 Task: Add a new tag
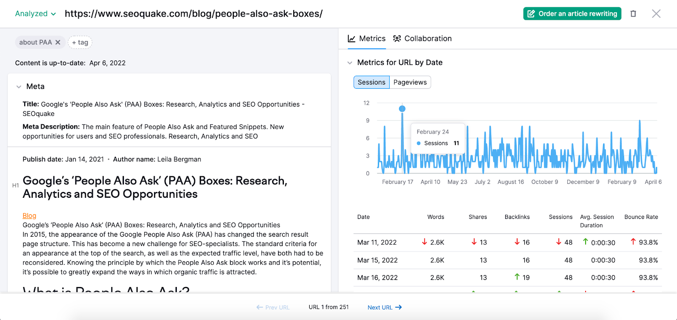pyautogui.click(x=80, y=42)
